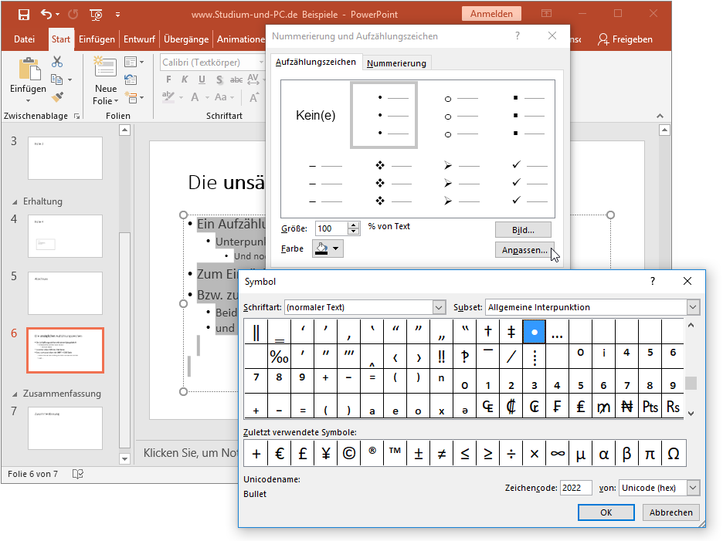Click the Cut scissors icon

point(57,61)
